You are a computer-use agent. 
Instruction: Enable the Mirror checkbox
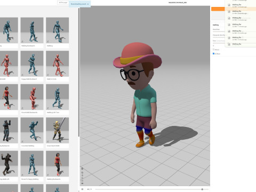click(x=213, y=50)
